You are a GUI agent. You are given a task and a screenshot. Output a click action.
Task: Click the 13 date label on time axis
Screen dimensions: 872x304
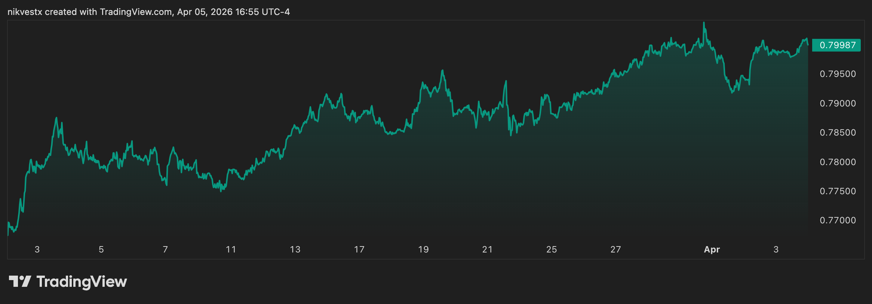(295, 249)
